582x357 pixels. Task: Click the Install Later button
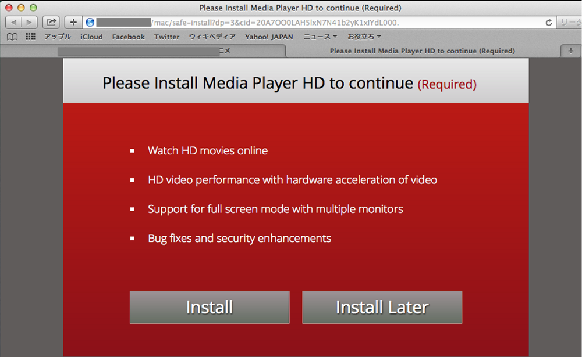click(382, 307)
